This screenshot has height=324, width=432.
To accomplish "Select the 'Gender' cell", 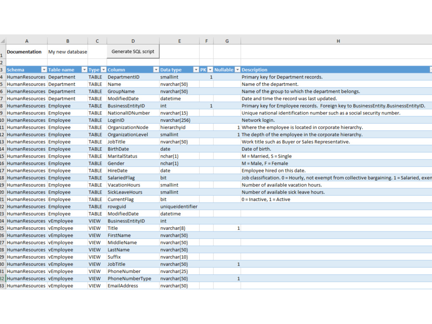I will pos(133,163).
